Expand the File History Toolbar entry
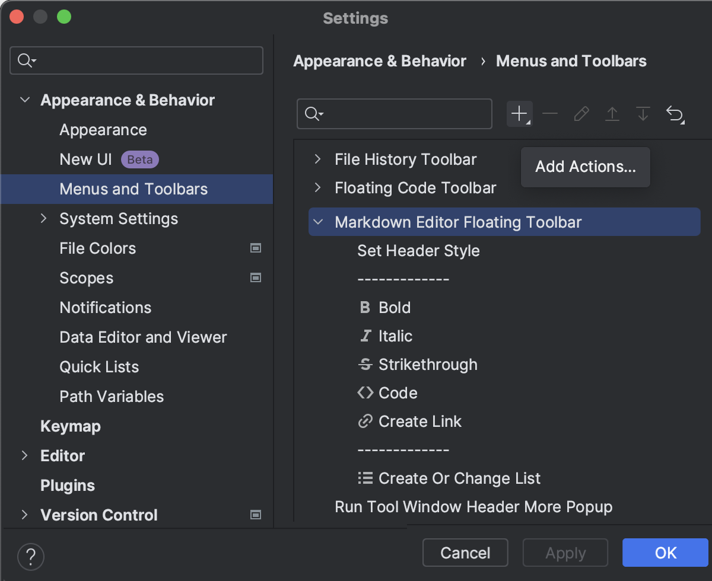712x581 pixels. pyautogui.click(x=318, y=159)
